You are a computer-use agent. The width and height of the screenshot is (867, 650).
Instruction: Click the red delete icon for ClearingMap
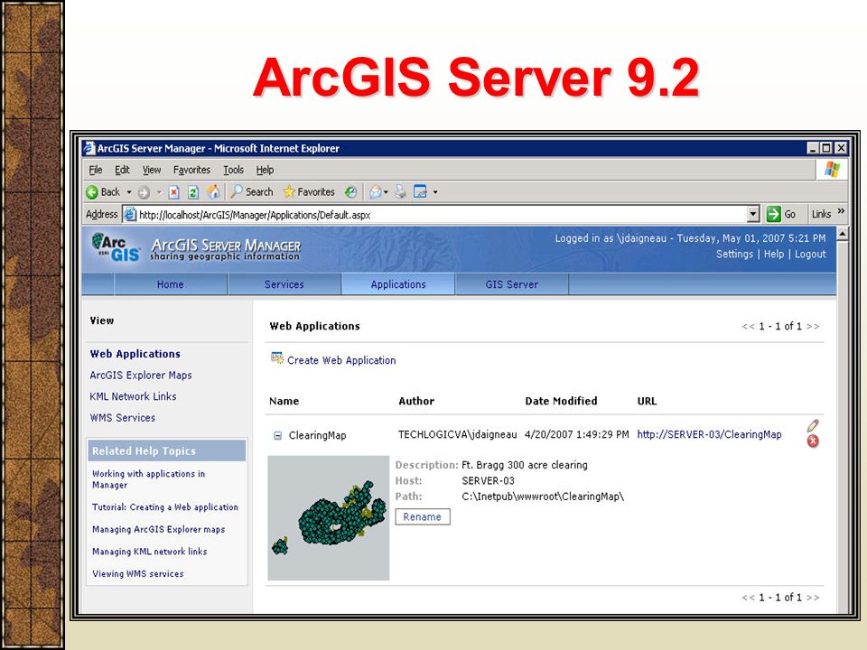pyautogui.click(x=813, y=441)
